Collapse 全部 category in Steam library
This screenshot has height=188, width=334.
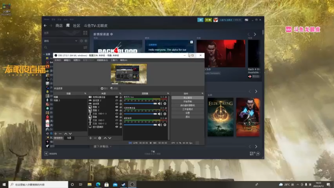(x=44, y=54)
